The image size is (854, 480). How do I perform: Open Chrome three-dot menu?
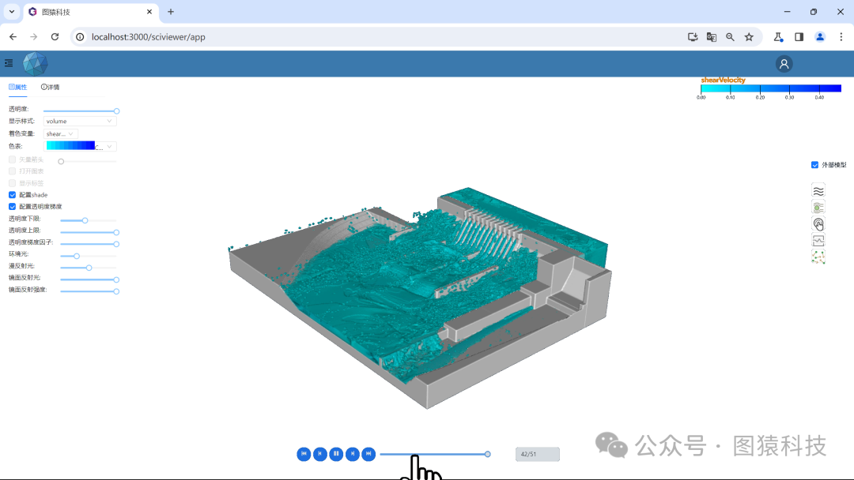841,37
